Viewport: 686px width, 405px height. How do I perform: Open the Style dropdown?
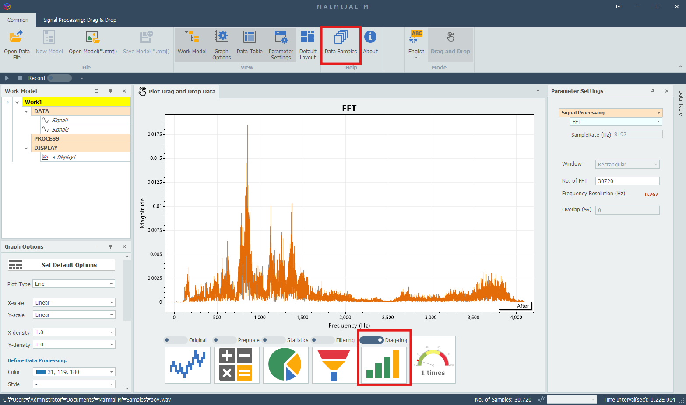[74, 384]
